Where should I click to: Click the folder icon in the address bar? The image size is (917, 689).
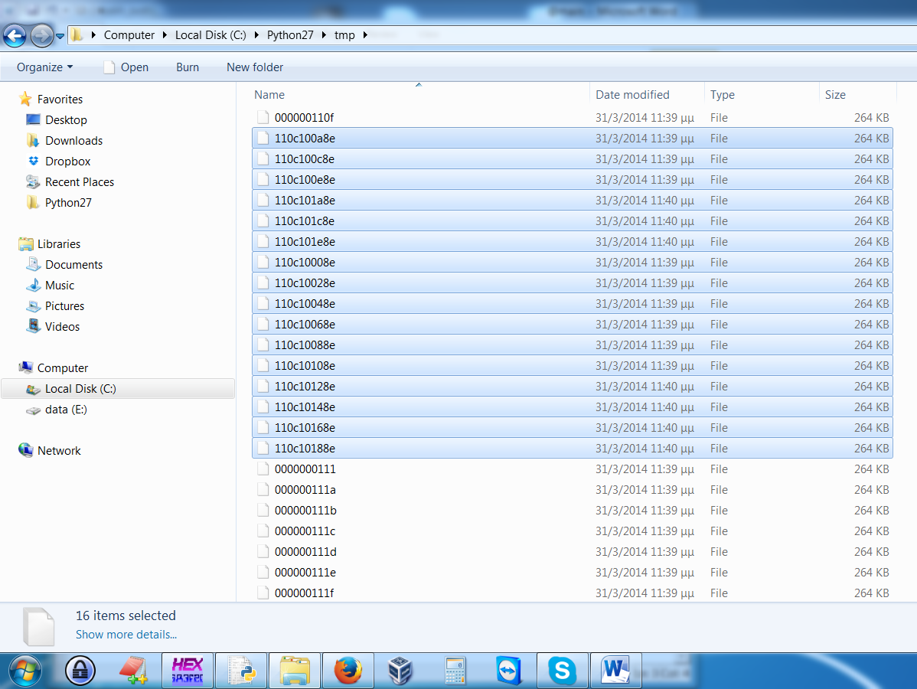click(77, 35)
